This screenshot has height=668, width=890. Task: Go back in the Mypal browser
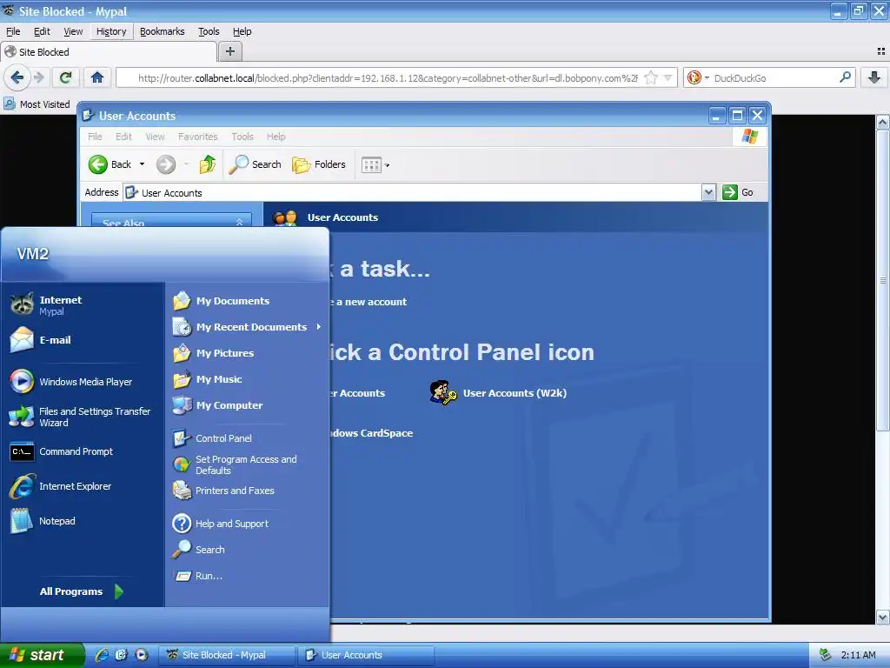click(x=17, y=77)
